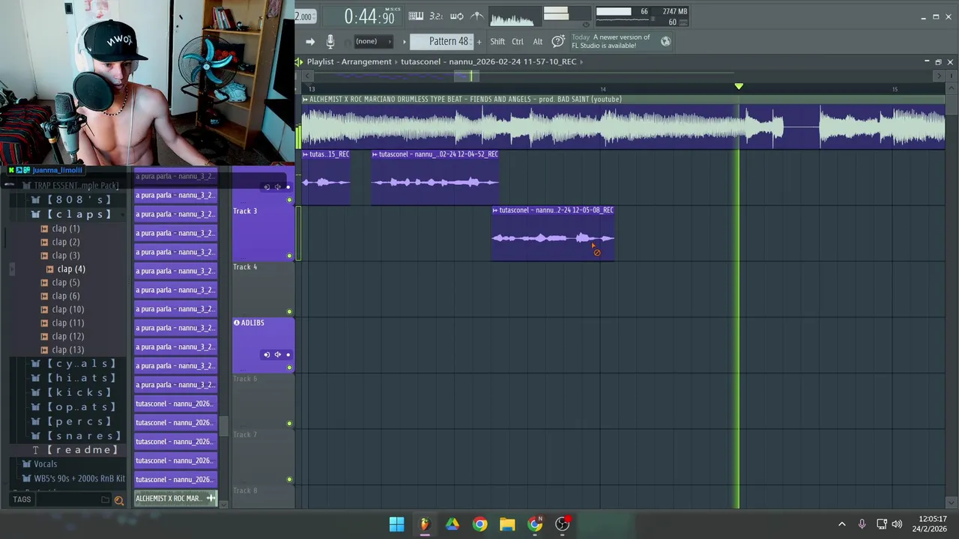
Task: Click the TAGS button
Action: 22,499
